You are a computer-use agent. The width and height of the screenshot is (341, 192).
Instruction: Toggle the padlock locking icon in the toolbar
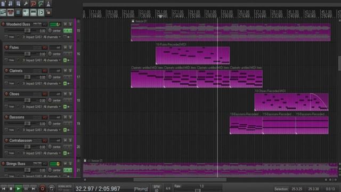(x=48, y=12)
